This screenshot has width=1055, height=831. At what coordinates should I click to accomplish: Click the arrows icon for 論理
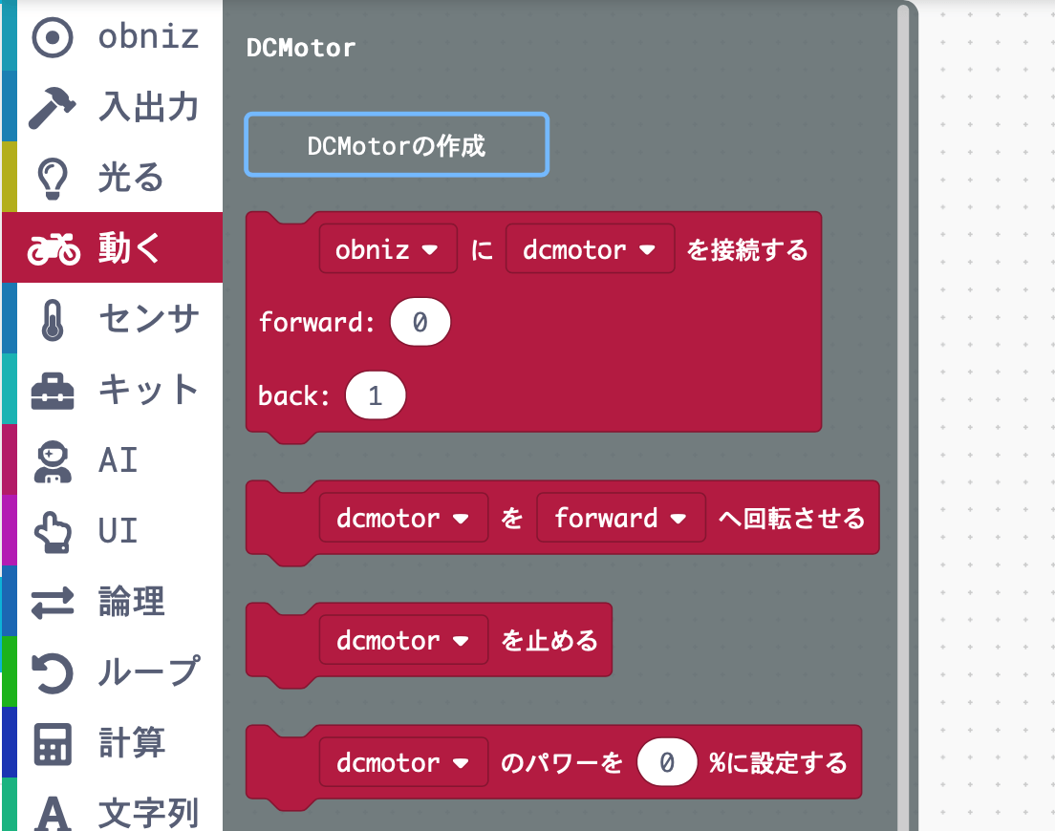click(x=53, y=602)
